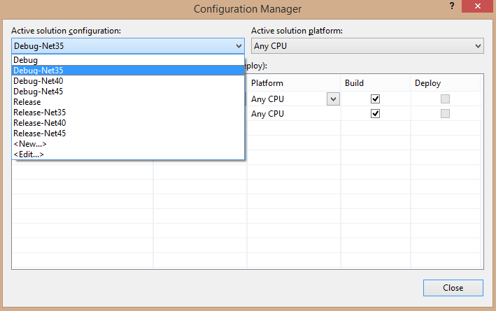Choose Release-Net35 from the list
Viewport: 496px width, 311px height.
pos(40,113)
